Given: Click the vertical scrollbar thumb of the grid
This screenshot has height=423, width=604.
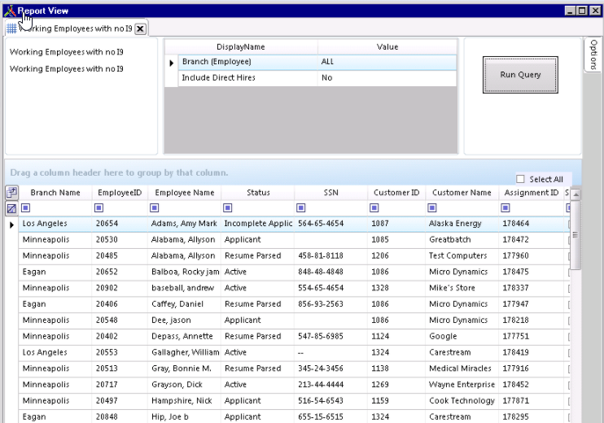Looking at the screenshot, I should point(576,235).
